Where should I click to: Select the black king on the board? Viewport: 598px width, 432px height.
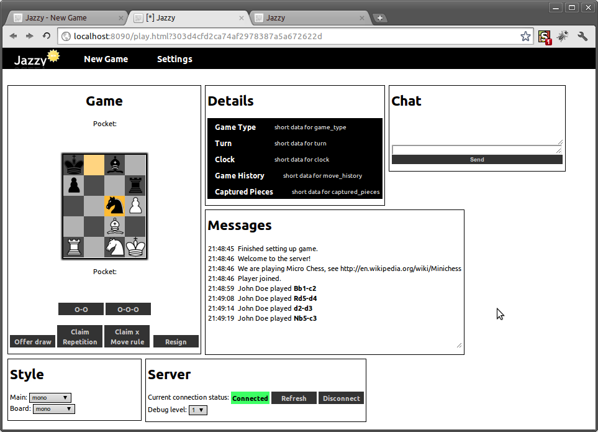pos(74,165)
